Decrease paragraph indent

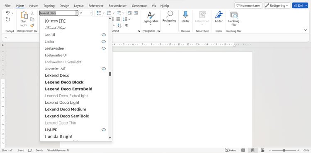(x=130, y=13)
